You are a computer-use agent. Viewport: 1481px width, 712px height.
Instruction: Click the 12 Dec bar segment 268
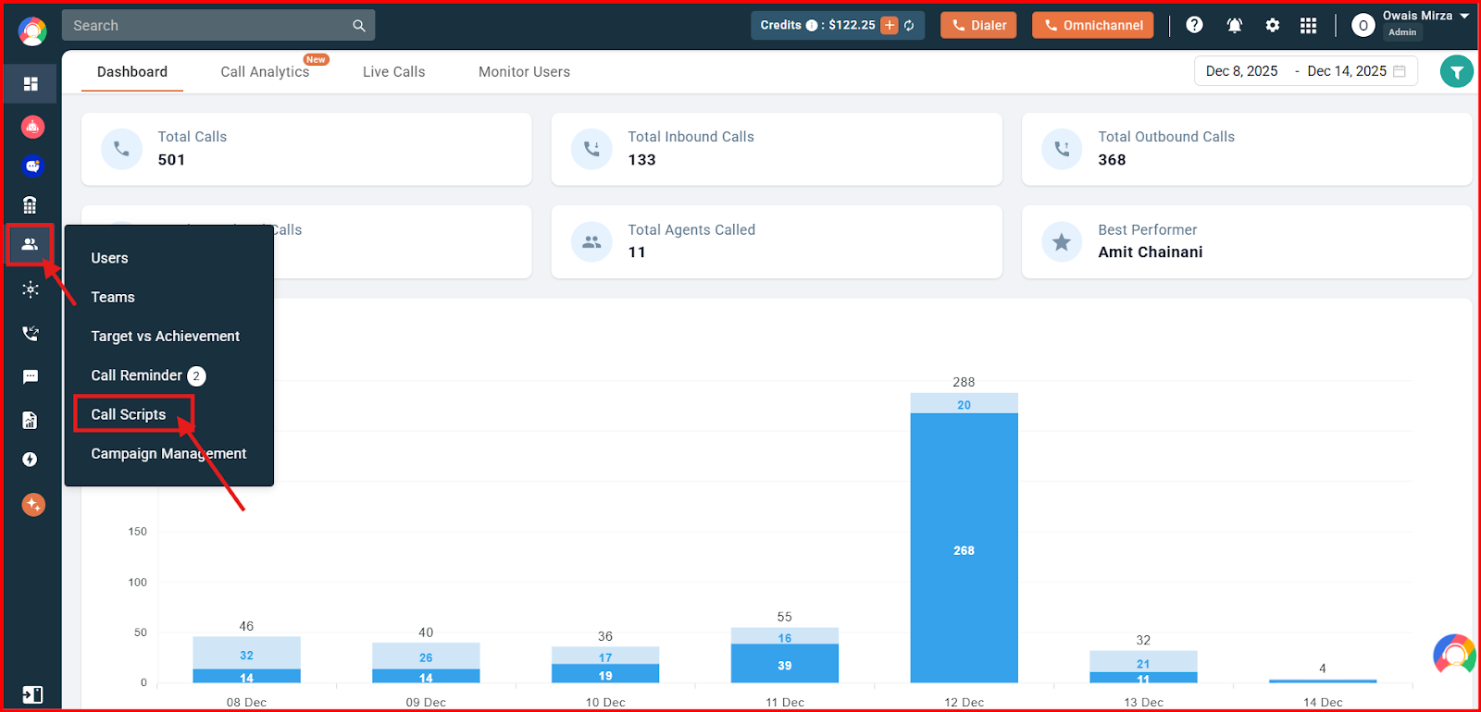coord(964,548)
